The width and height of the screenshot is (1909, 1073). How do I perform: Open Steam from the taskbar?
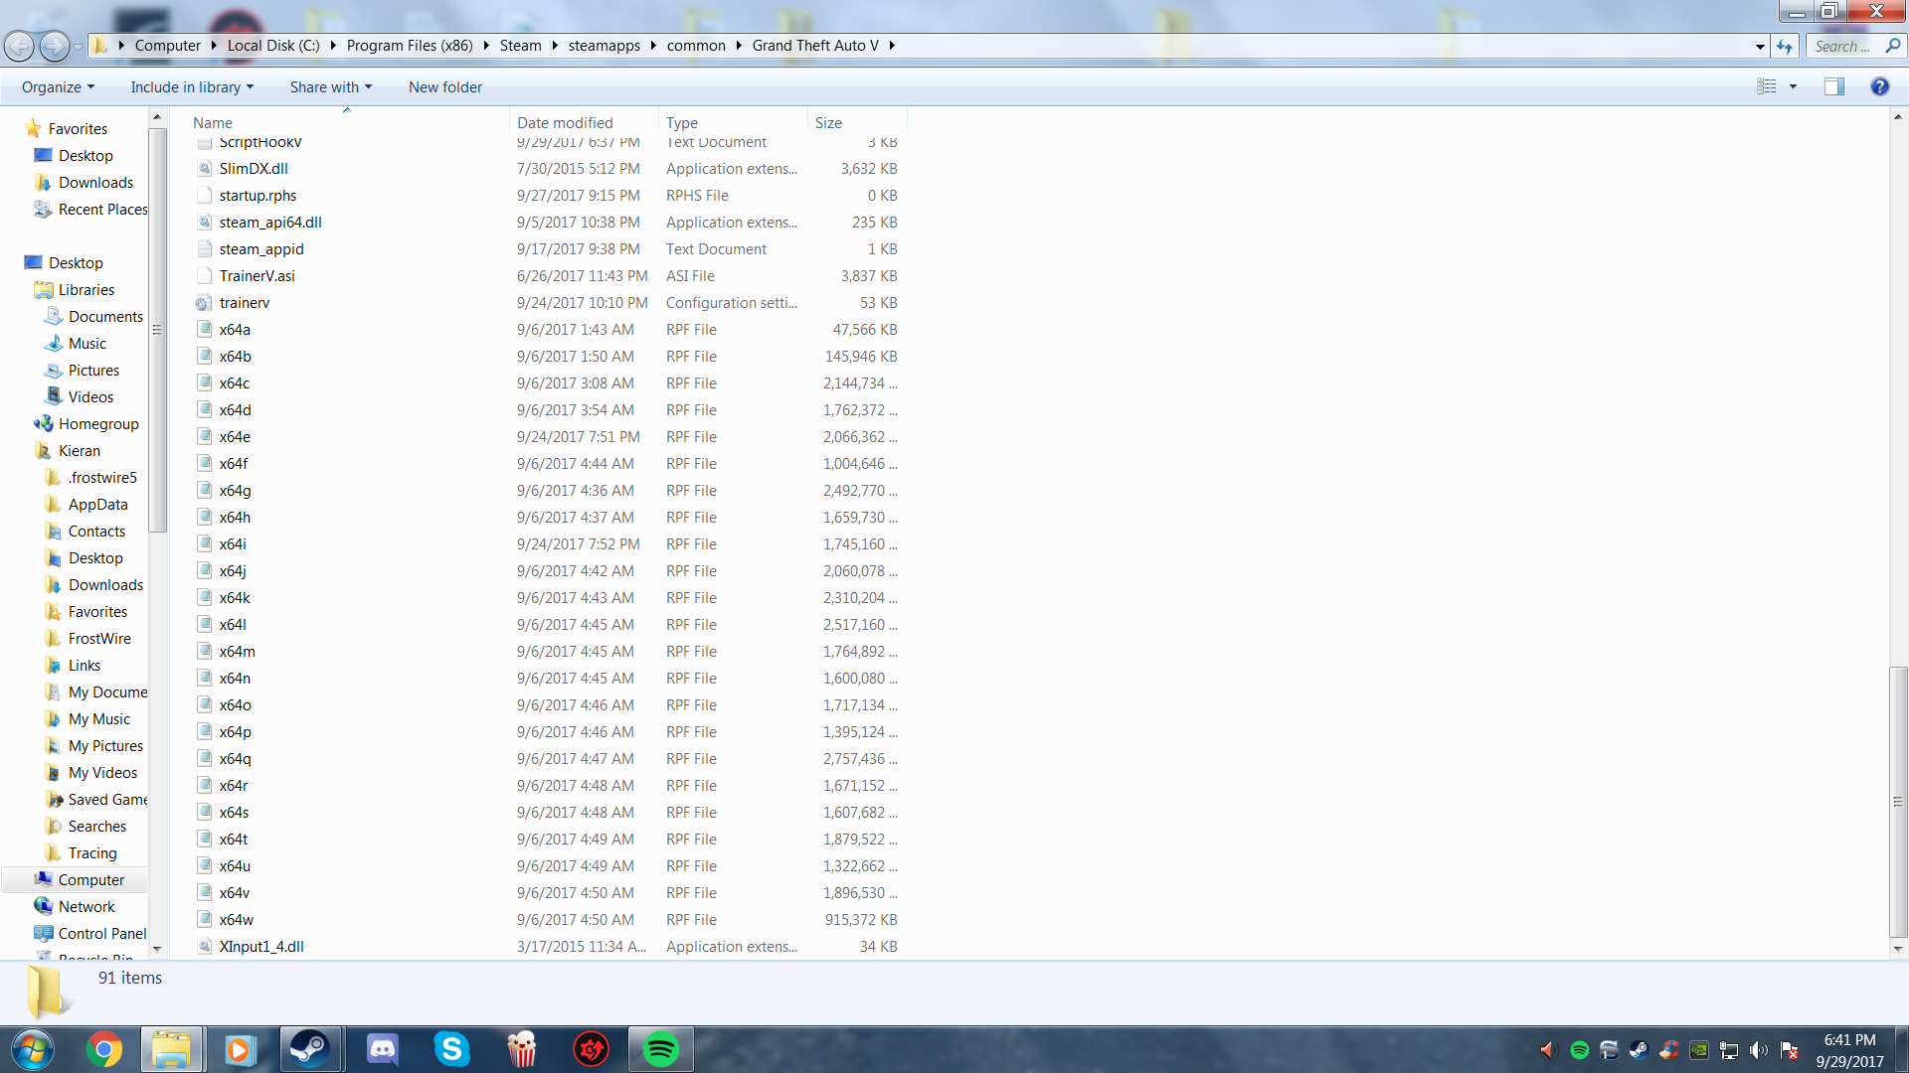(x=309, y=1049)
